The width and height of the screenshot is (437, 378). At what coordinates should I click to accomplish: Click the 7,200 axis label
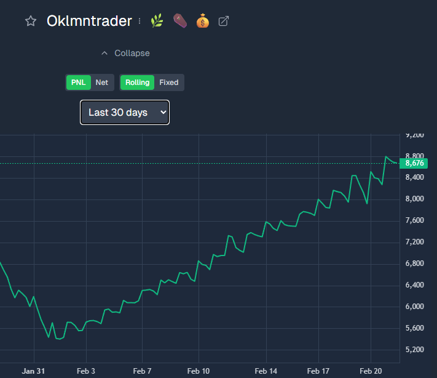coord(414,242)
